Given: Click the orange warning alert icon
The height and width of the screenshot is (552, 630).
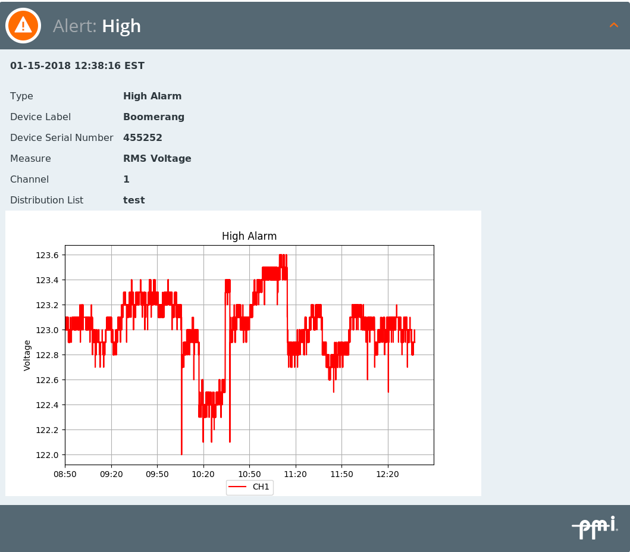Looking at the screenshot, I should pyautogui.click(x=23, y=26).
